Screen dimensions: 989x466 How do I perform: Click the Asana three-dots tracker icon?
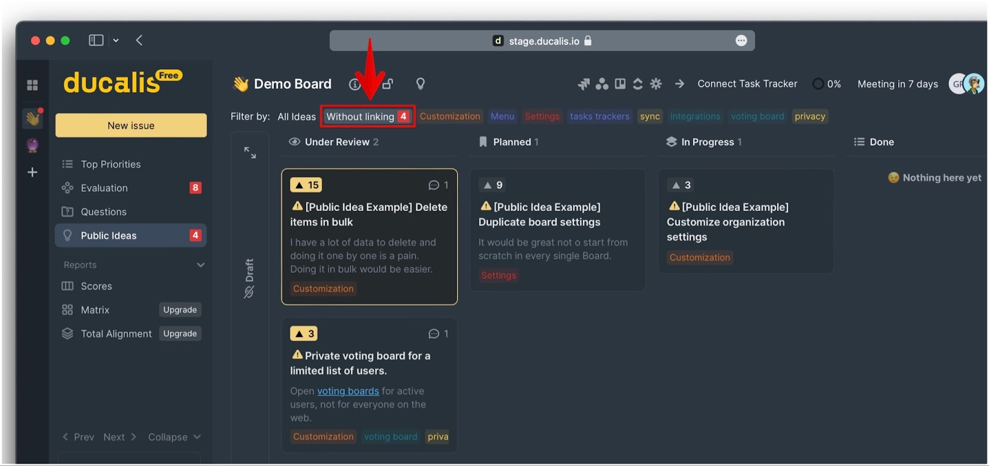(602, 84)
